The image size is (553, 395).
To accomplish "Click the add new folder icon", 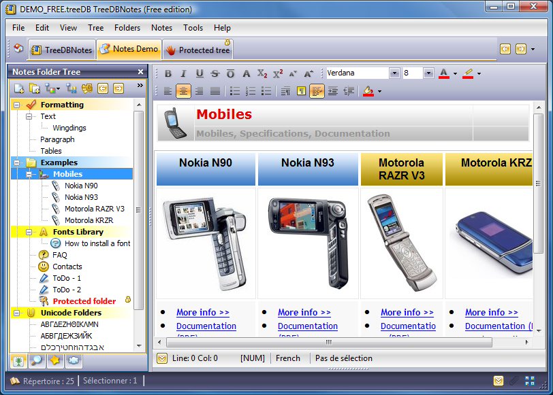I will (35, 88).
